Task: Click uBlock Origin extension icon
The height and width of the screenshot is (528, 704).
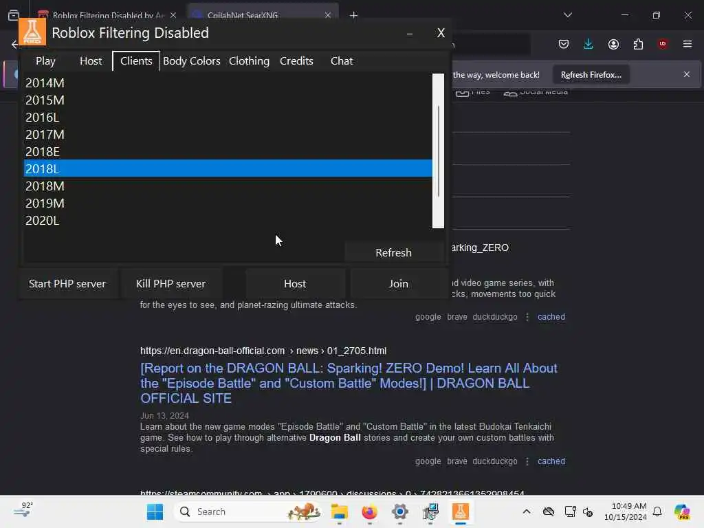Action: coord(662,44)
